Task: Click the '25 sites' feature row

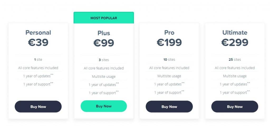Action: click(x=235, y=59)
